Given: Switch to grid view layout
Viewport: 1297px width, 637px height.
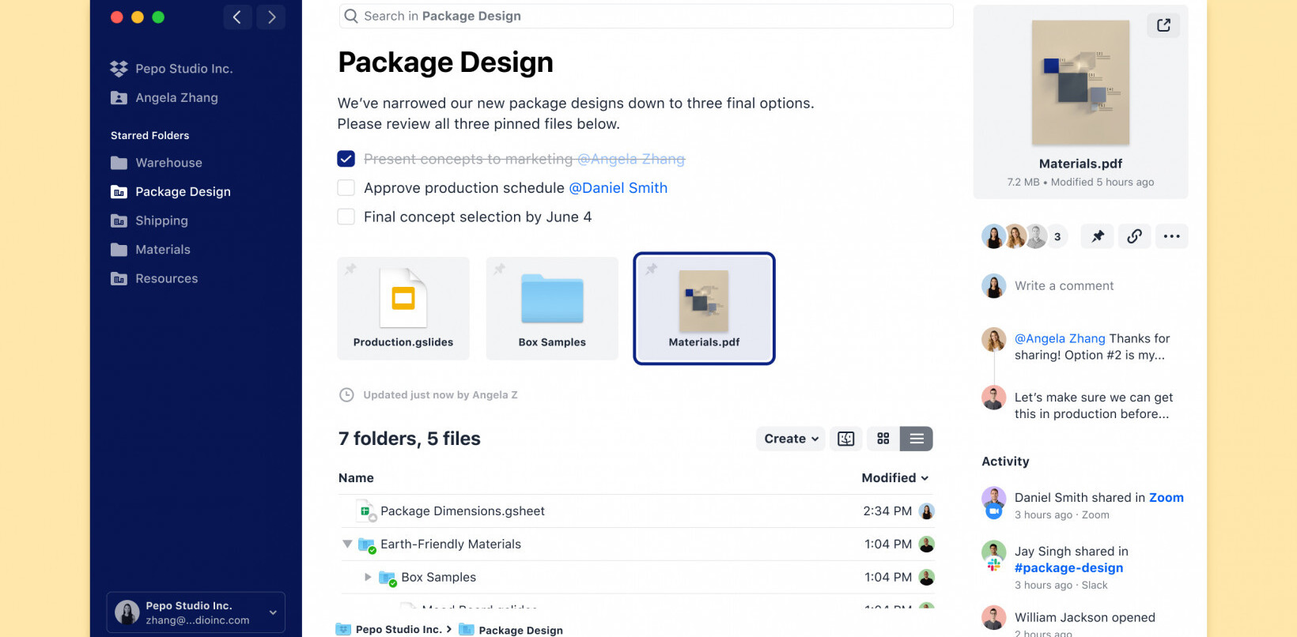Looking at the screenshot, I should point(883,439).
